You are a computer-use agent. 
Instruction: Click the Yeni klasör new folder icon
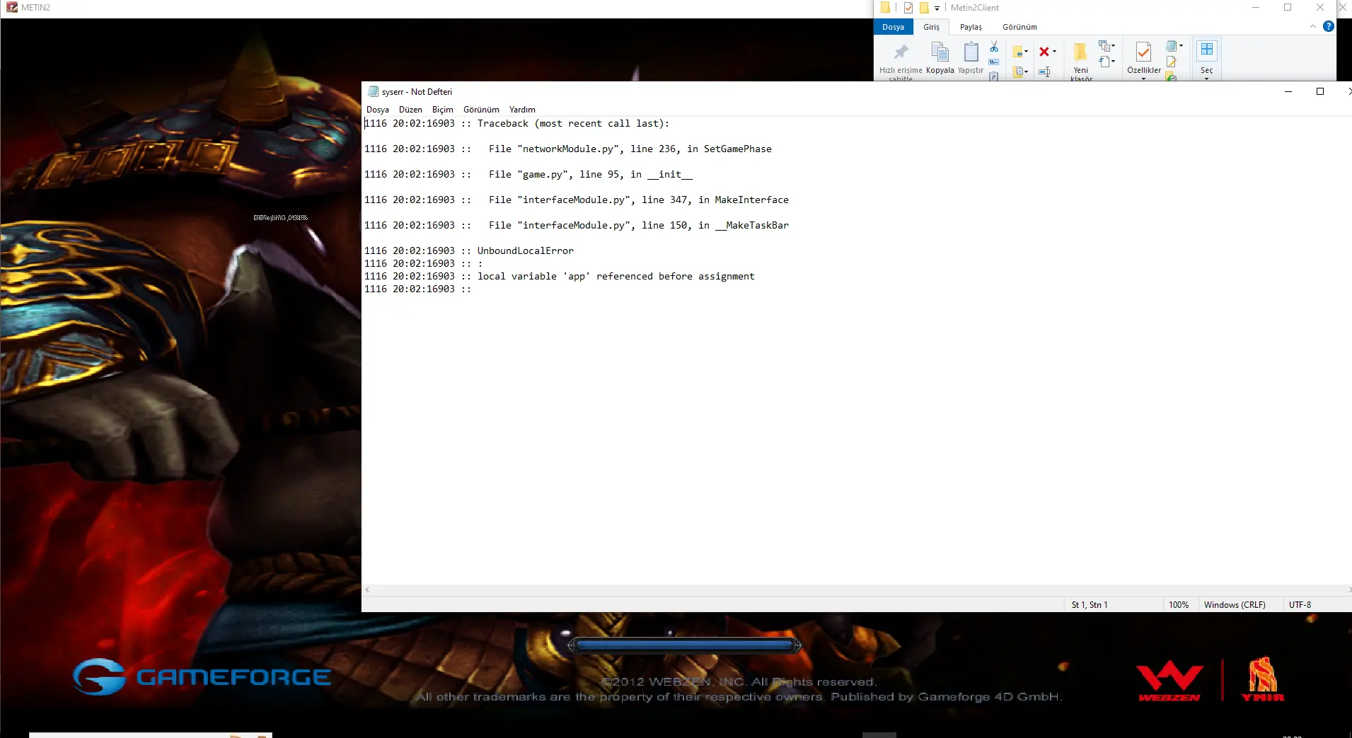point(1080,52)
